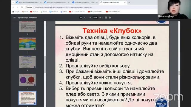Viewport: 191px width, 107px height.
Task: Reload the current browser page
Action: click(x=22, y=7)
